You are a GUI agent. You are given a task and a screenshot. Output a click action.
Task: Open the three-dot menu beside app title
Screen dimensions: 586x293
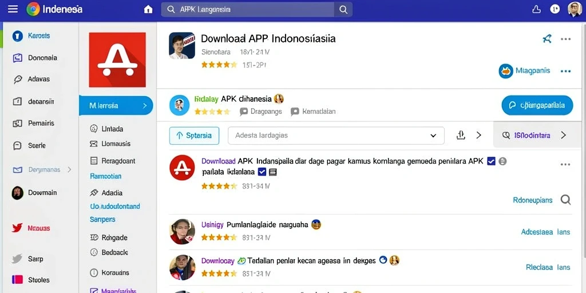point(565,39)
